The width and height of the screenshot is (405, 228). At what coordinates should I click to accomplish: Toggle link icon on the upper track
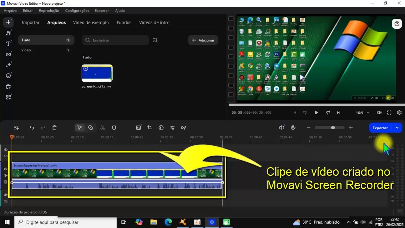click(x=6, y=156)
